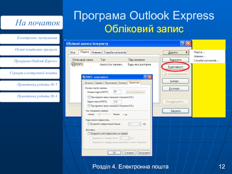
Task: Check Залишати копії повідомлень на сервері
Action: coord(89,133)
